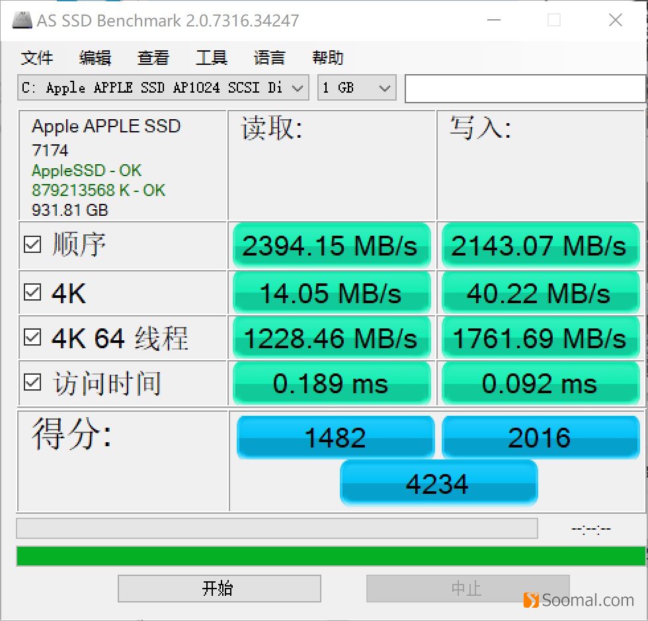Click the empty input field beside size dropdown
Image resolution: width=648 pixels, height=621 pixels.
[524, 87]
